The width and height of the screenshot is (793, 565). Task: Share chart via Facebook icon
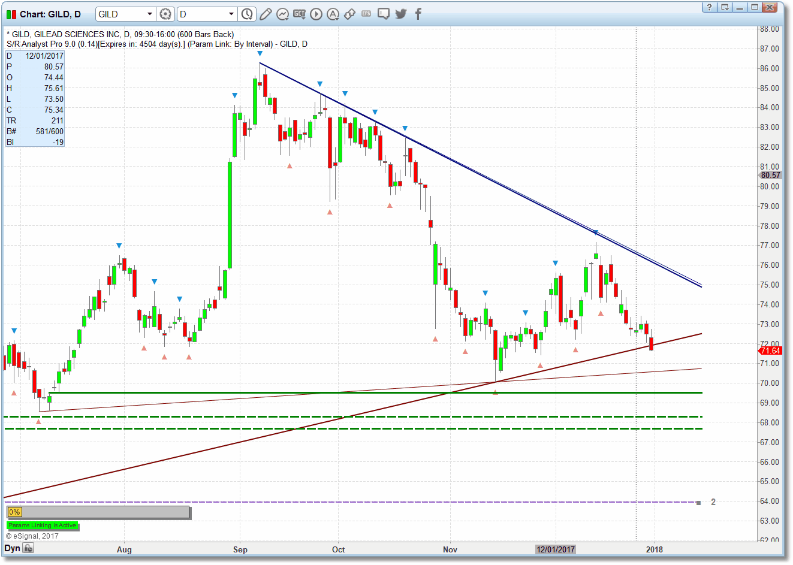(x=418, y=14)
